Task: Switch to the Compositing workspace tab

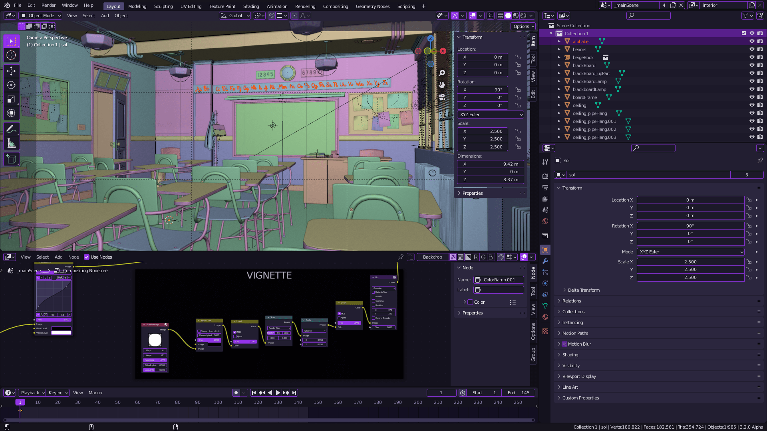Action: (336, 6)
